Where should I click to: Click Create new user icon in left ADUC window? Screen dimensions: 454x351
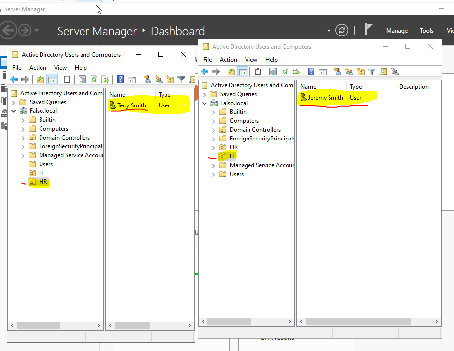(147, 79)
